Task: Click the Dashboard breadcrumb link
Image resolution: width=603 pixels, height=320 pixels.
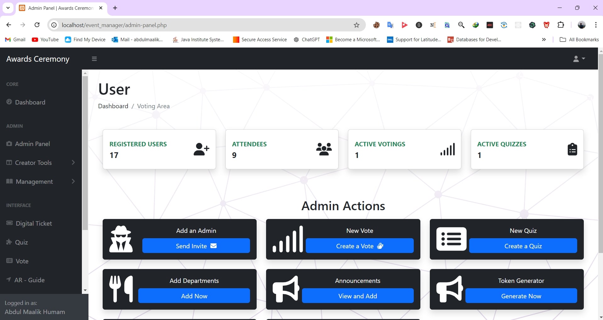Action: 113,106
